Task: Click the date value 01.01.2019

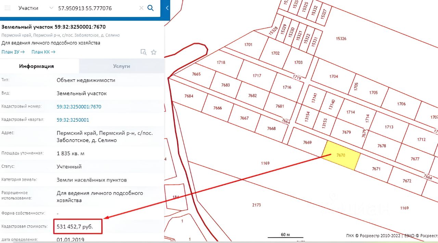Action: pyautogui.click(x=70, y=240)
